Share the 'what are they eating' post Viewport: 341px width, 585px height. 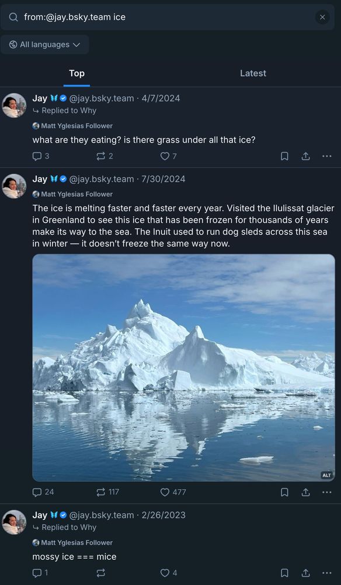point(305,156)
